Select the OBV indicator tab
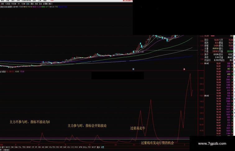Image resolution: width=235 pixels, height=151 pixels. tap(39, 147)
